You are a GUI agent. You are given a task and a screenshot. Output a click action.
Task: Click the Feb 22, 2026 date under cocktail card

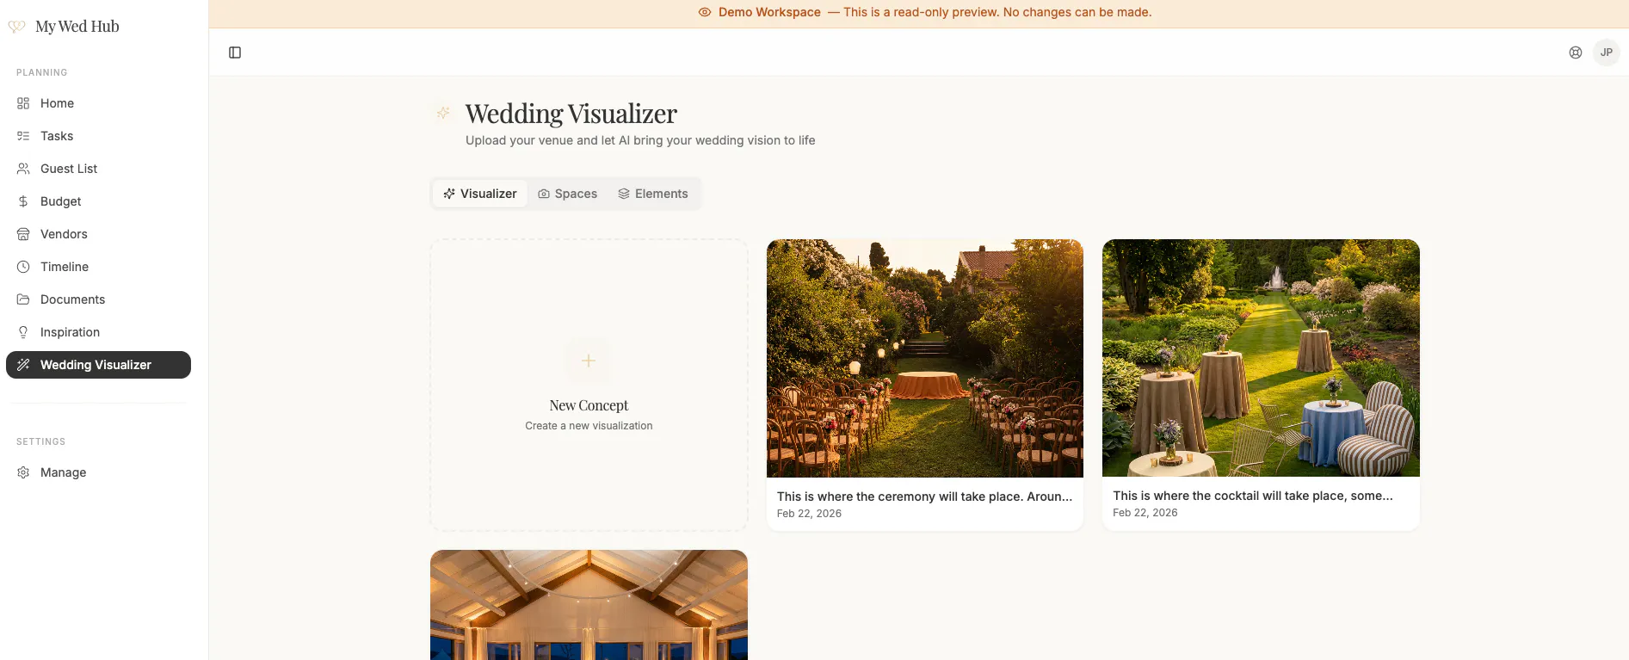1145,513
